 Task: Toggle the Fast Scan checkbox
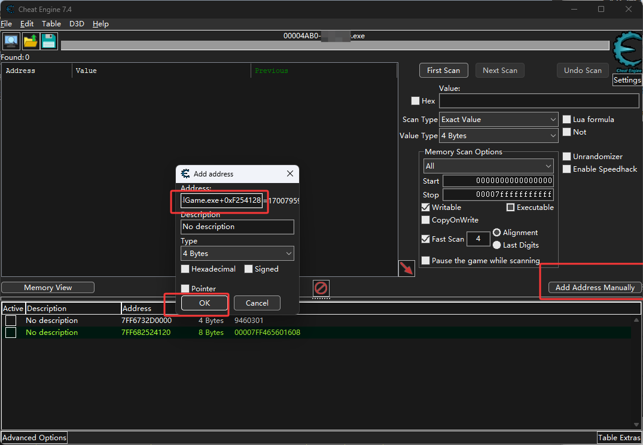426,239
